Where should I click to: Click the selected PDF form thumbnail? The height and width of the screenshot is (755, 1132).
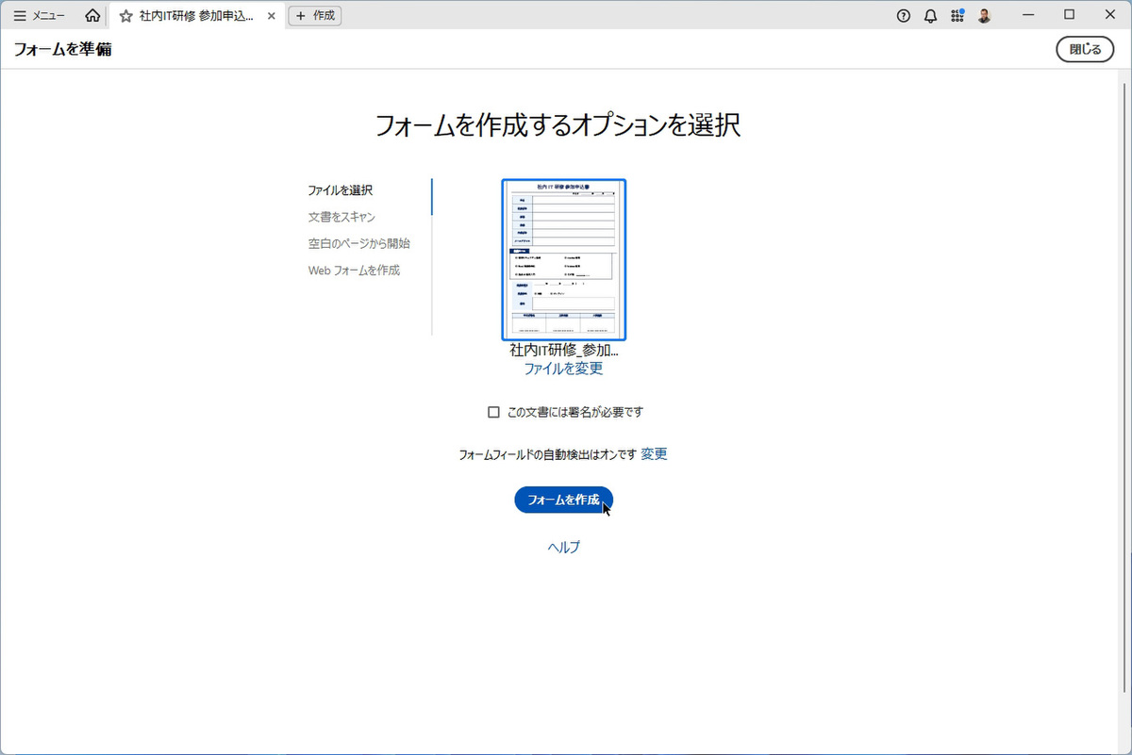(564, 259)
